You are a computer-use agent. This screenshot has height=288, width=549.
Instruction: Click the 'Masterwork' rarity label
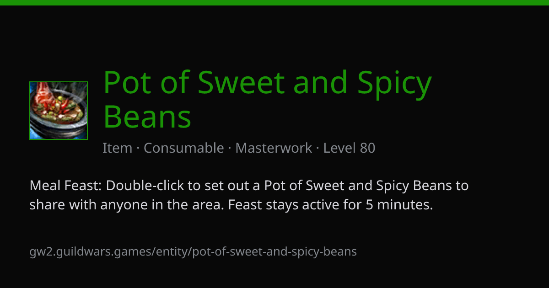click(x=274, y=148)
